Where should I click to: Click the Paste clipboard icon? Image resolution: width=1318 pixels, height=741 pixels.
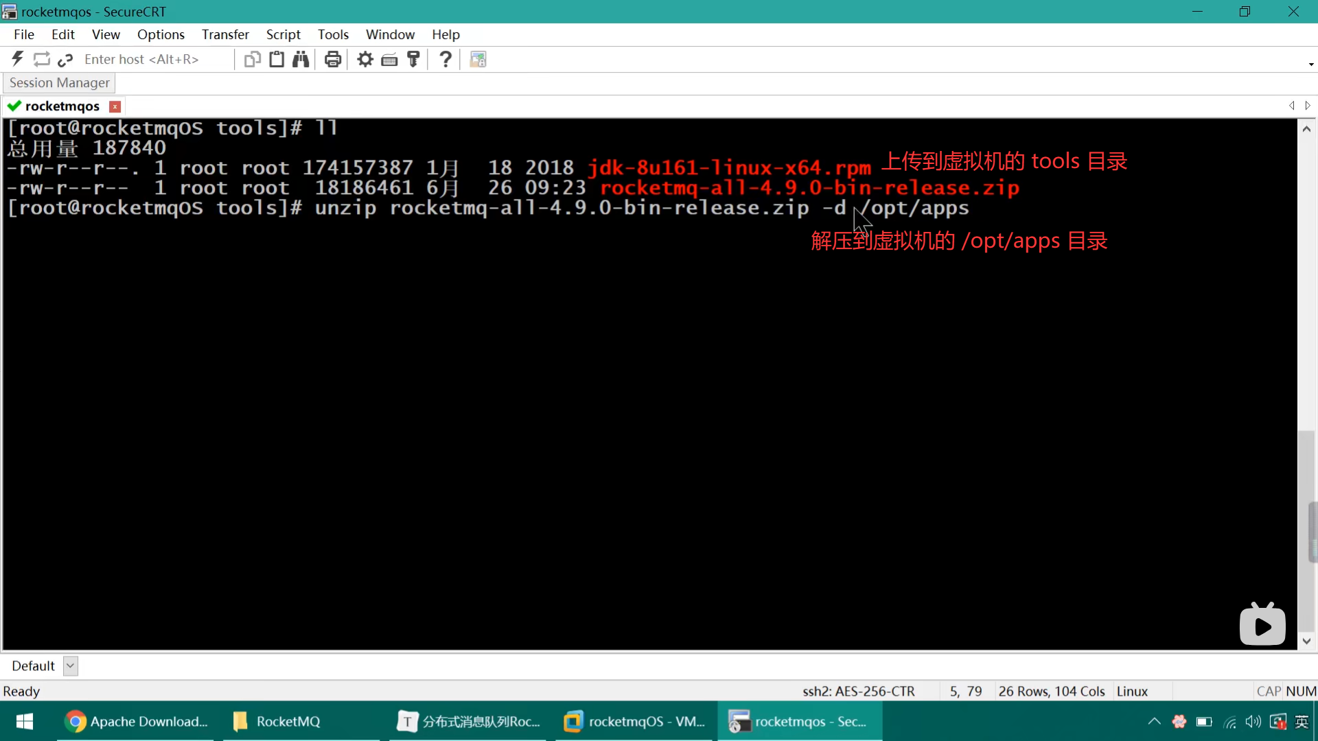click(x=277, y=60)
